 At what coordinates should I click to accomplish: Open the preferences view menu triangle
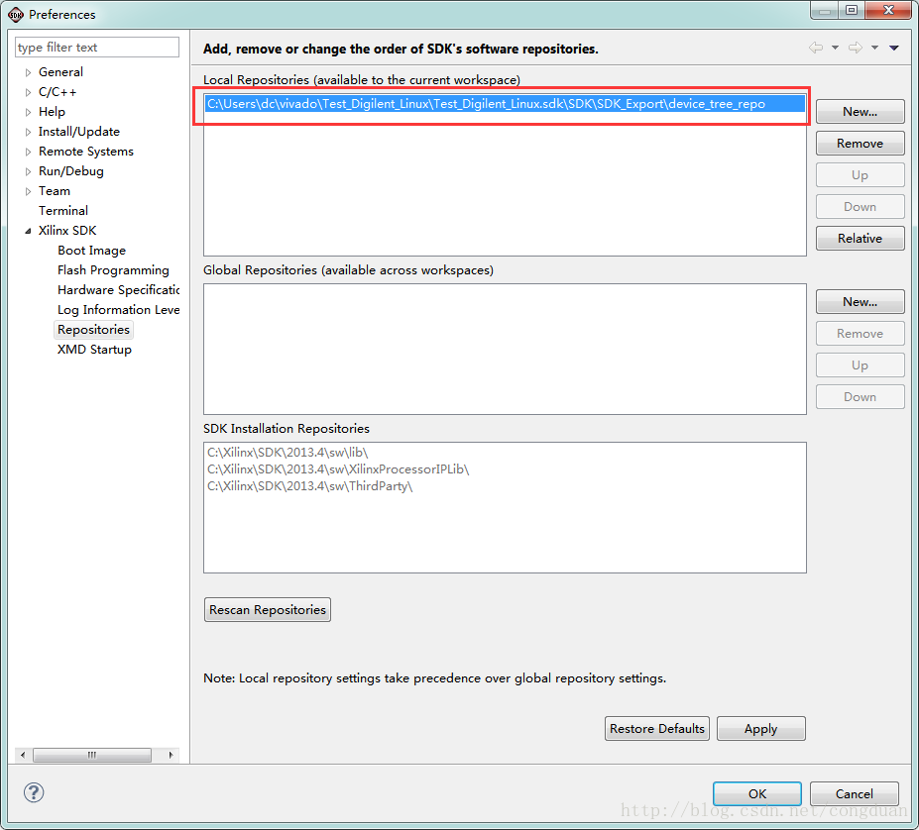pos(894,48)
